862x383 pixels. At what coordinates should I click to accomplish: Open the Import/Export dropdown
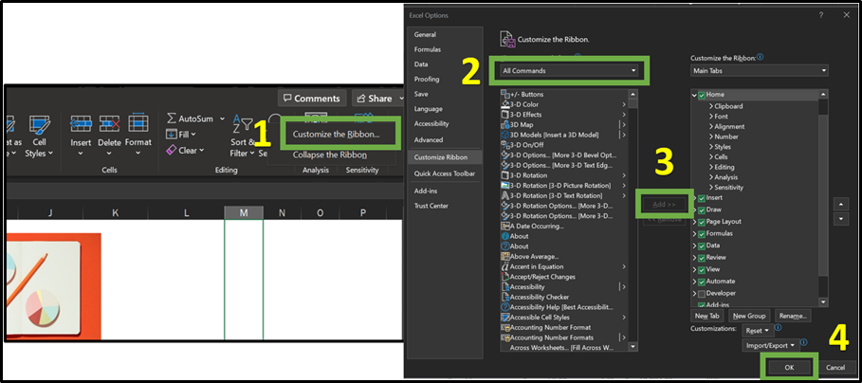pyautogui.click(x=770, y=346)
